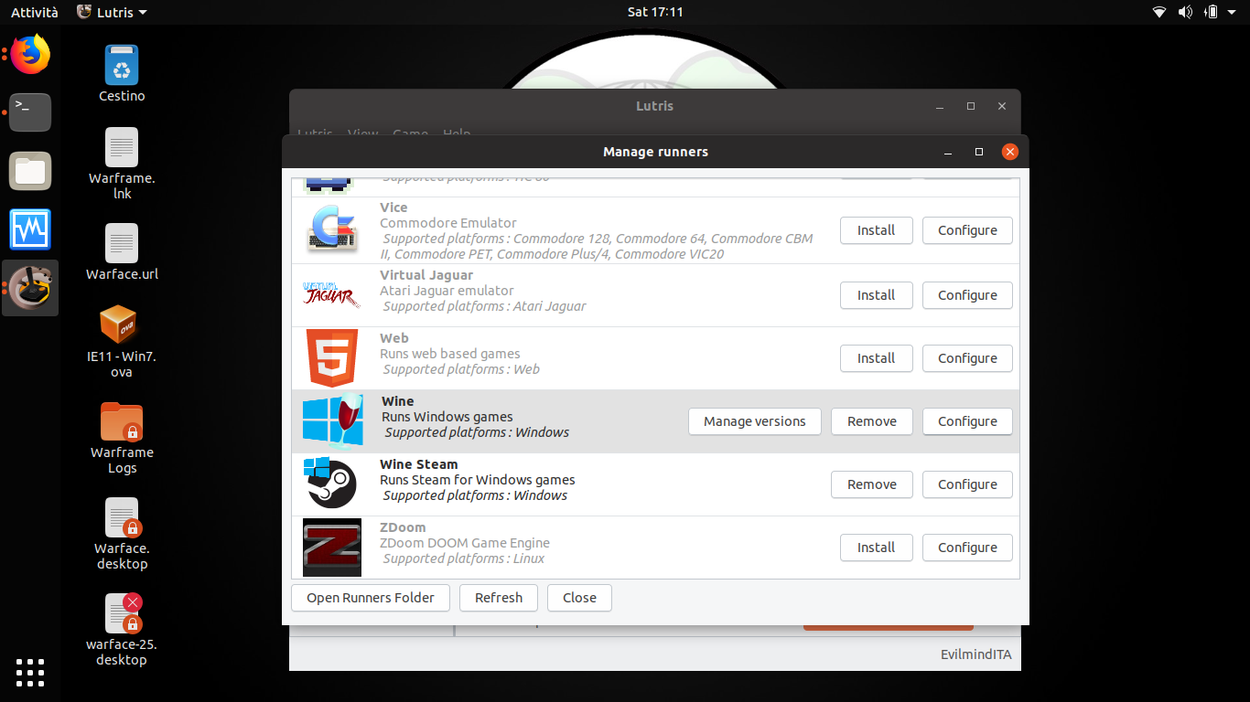Click the Web HTML5 runner icon
This screenshot has height=702, width=1250.
click(331, 358)
